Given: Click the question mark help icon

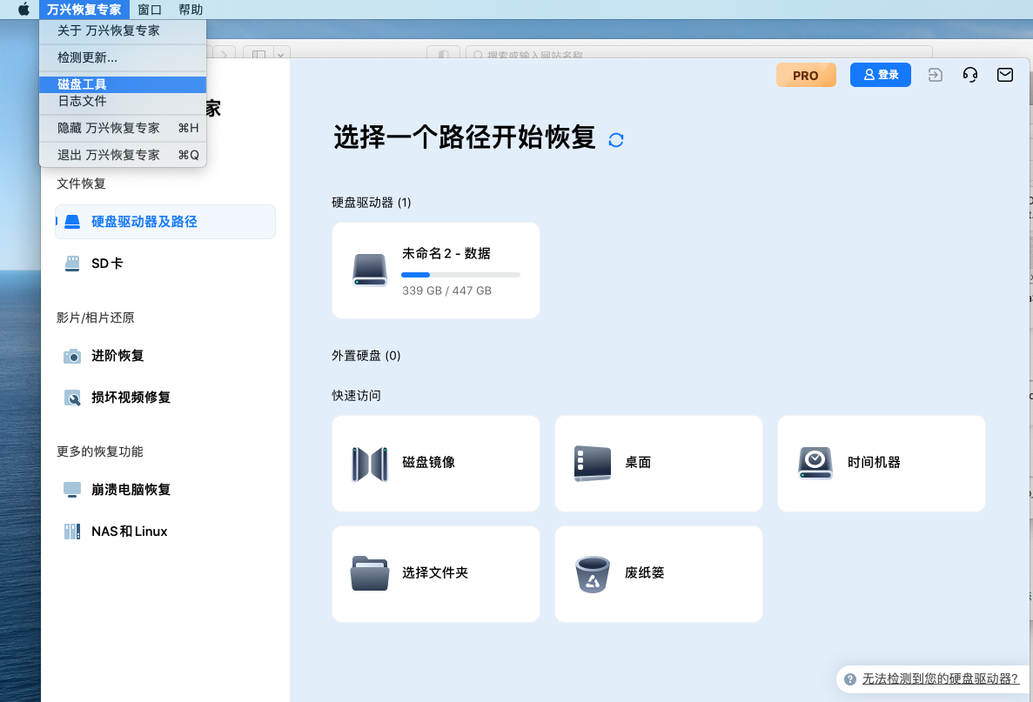Looking at the screenshot, I should 850,679.
